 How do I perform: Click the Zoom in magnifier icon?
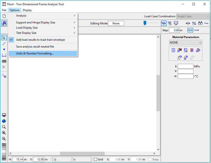point(4,133)
